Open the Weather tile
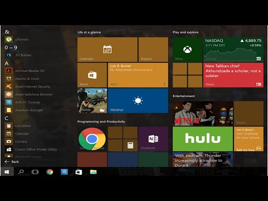The image size is (268, 201). (x=138, y=100)
